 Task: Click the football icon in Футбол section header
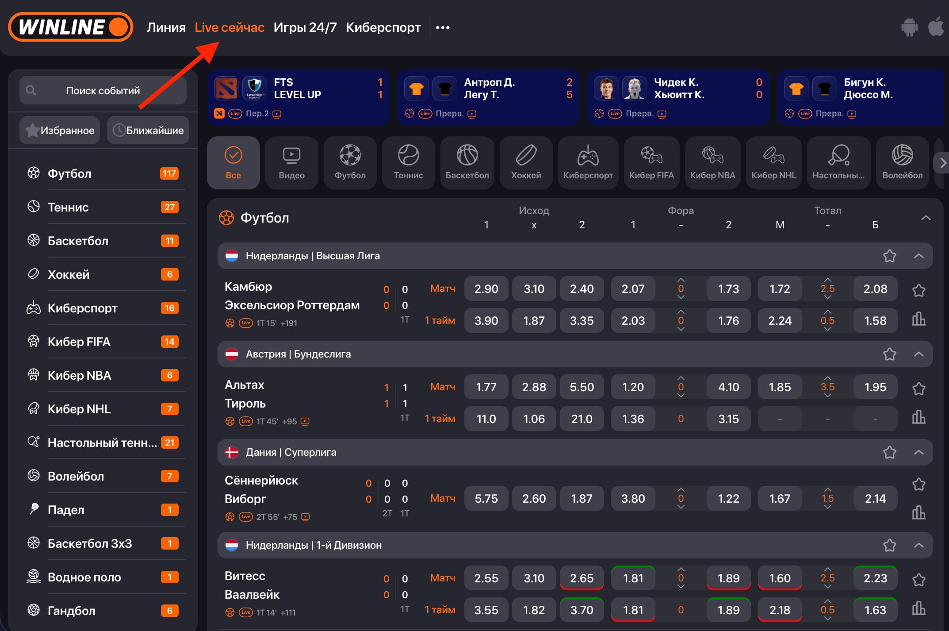tap(226, 218)
